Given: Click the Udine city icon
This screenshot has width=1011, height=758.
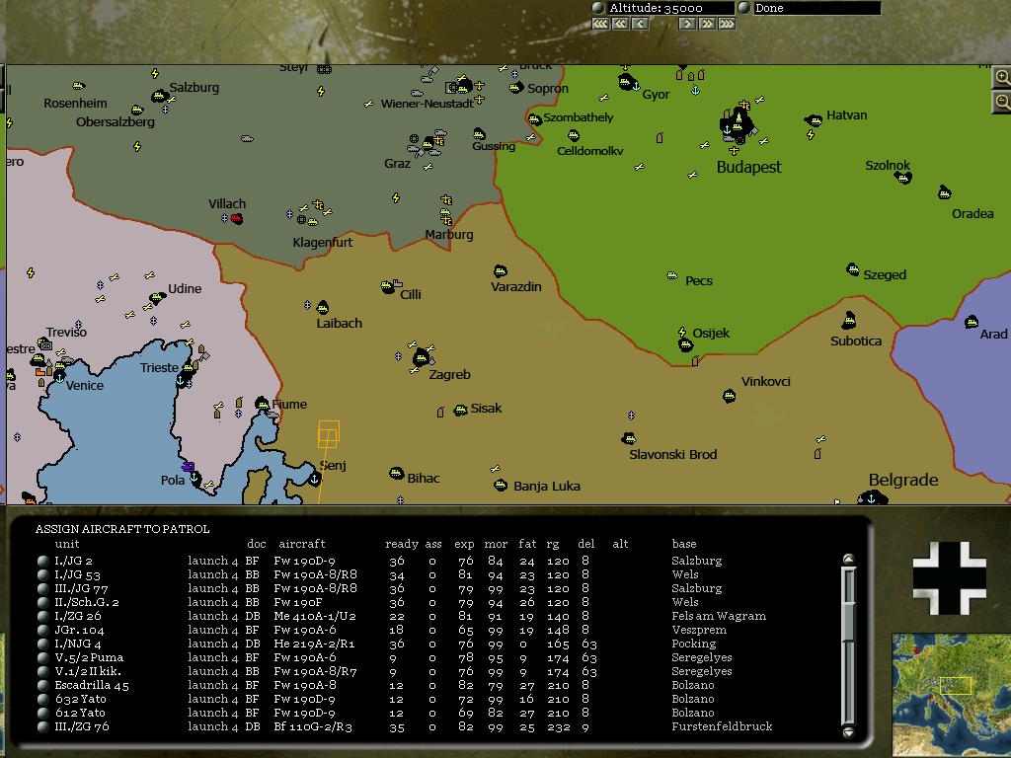Looking at the screenshot, I should [x=157, y=298].
